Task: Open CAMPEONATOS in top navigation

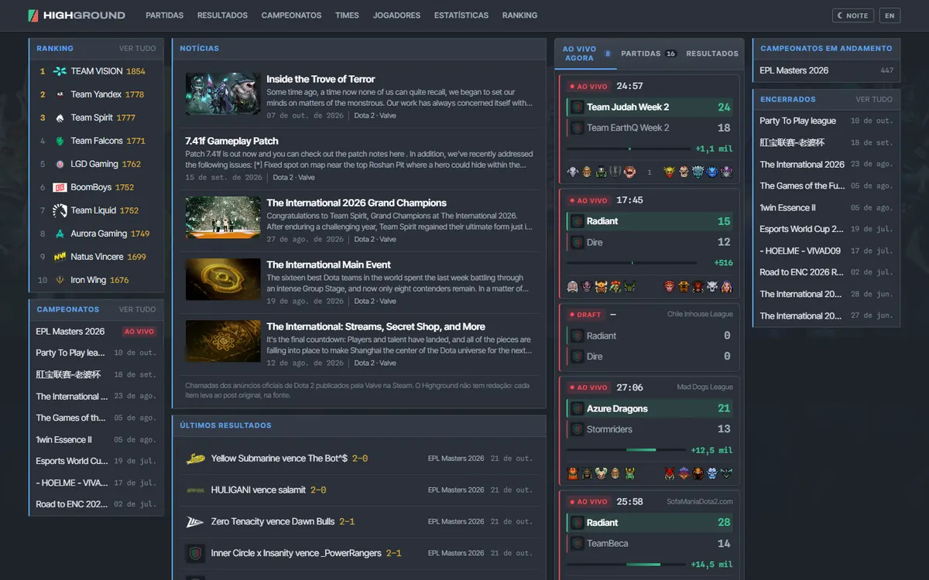Action: (291, 15)
